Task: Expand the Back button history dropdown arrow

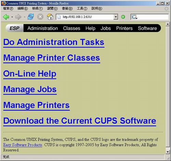Action: tap(12, 17)
